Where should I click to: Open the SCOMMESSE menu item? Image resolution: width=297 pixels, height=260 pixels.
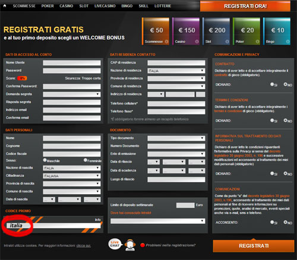(x=24, y=6)
